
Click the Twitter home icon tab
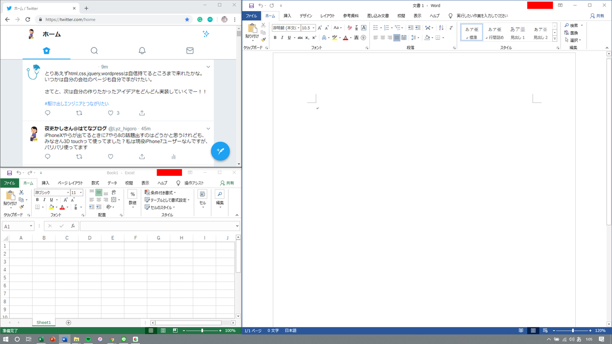tap(46, 50)
